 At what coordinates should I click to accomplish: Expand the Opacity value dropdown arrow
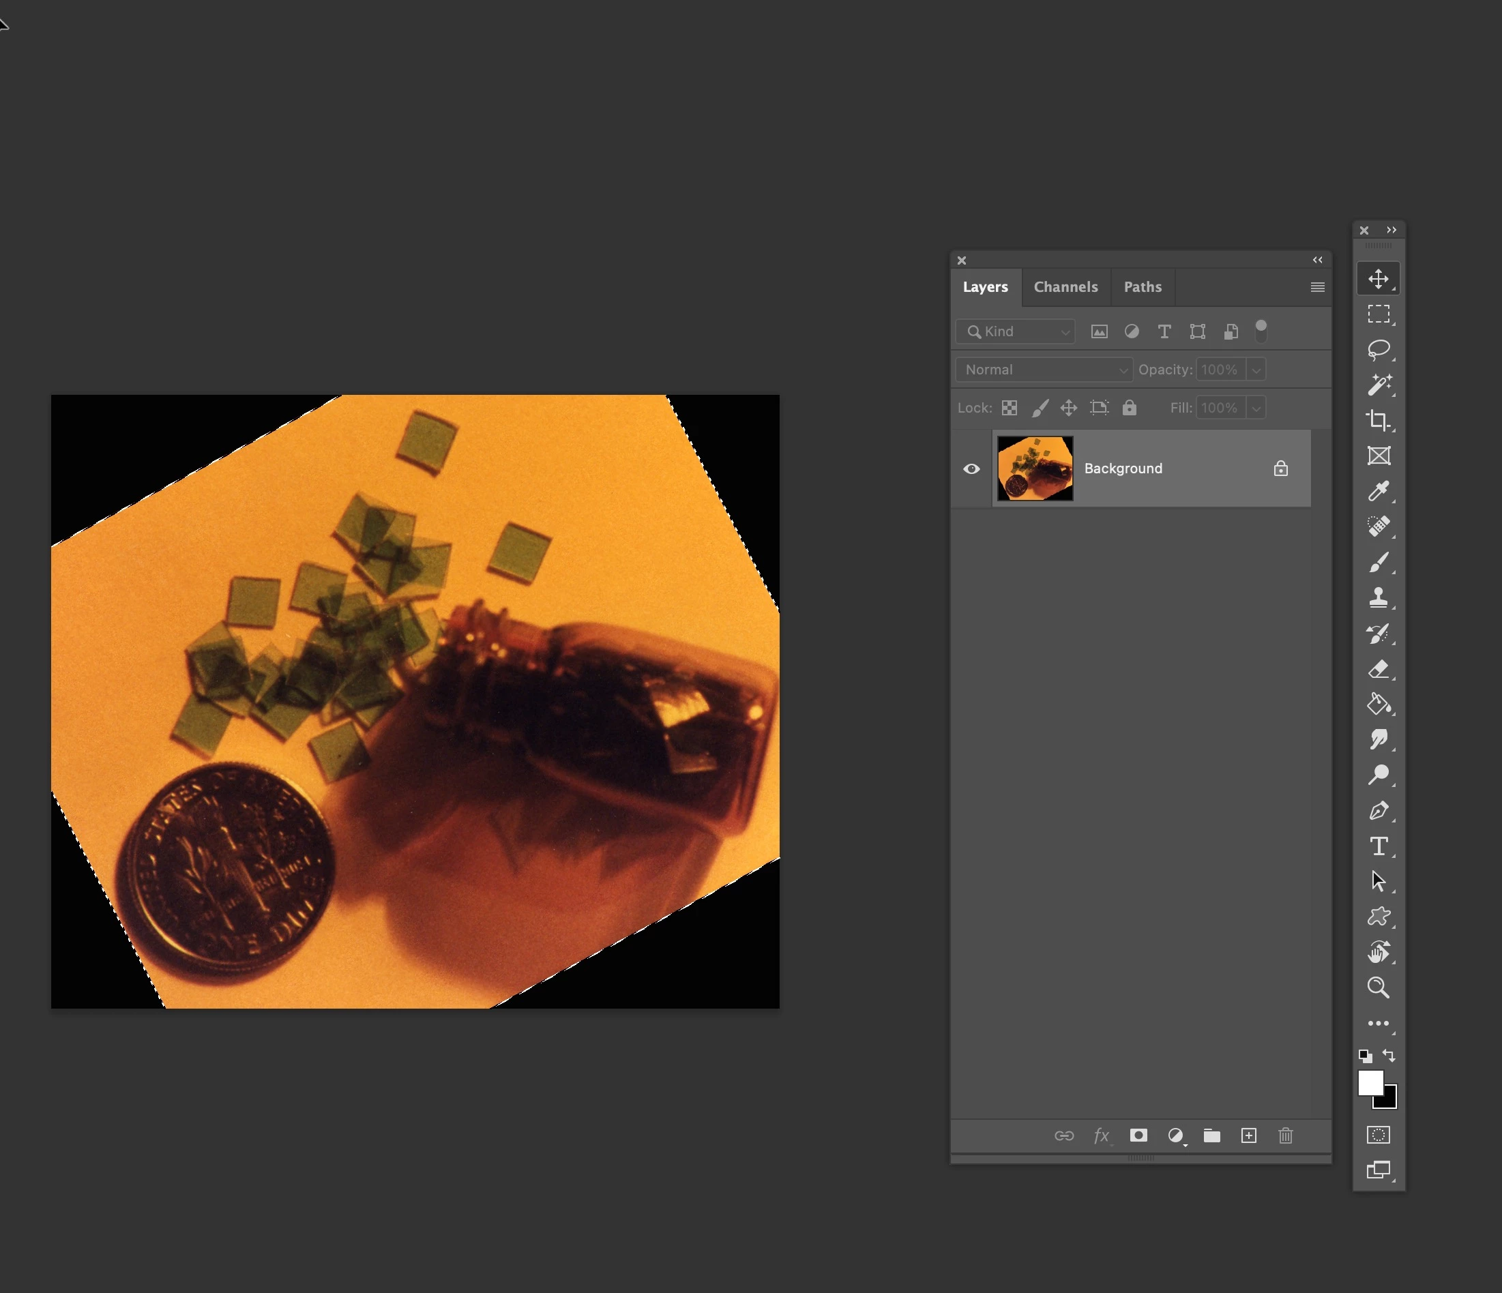(1256, 370)
